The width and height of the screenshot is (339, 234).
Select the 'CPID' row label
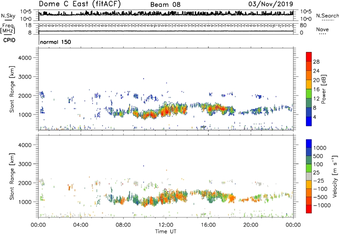[x=9, y=40]
